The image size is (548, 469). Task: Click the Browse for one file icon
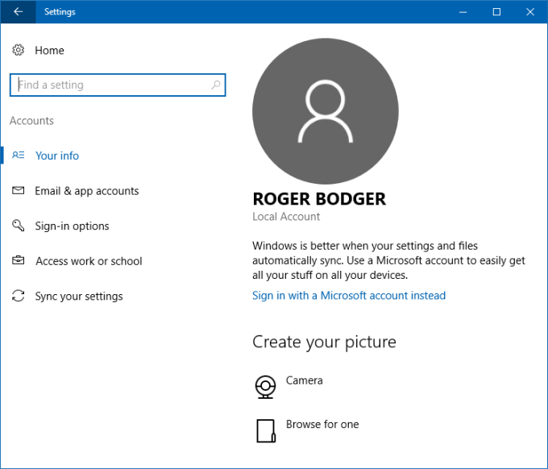(x=265, y=430)
